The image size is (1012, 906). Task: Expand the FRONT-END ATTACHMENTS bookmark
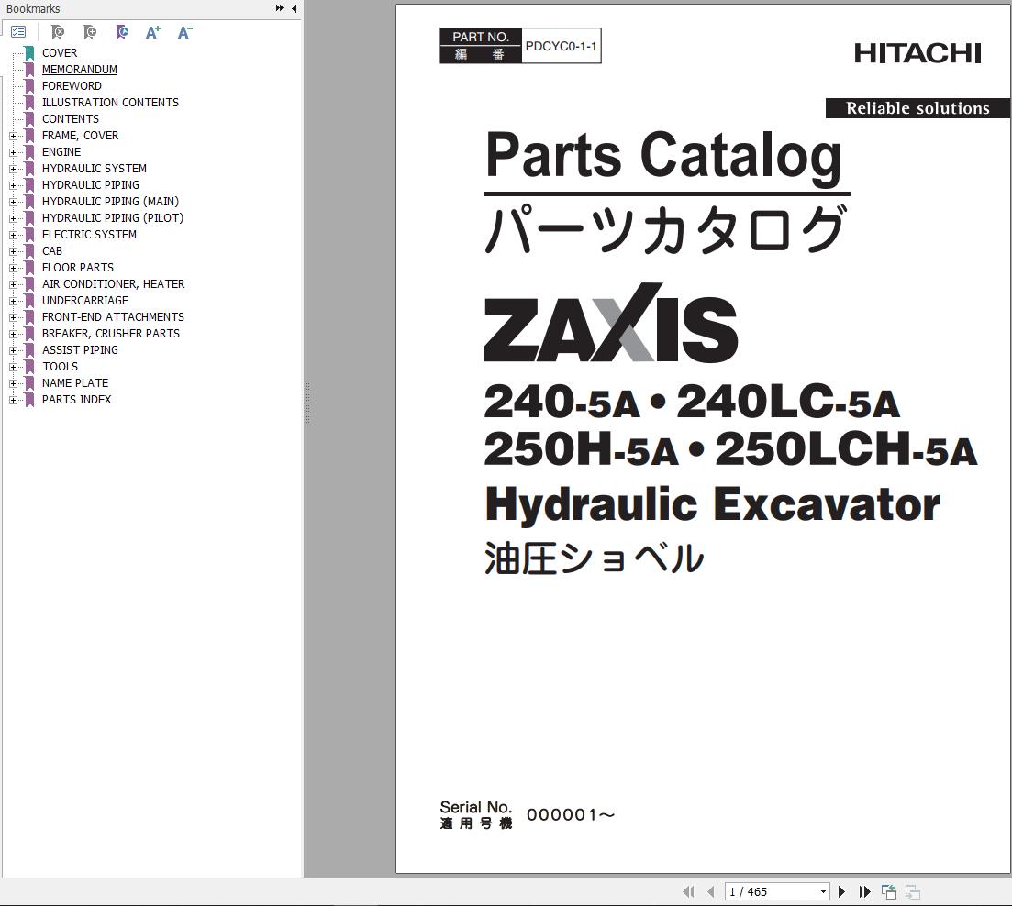coord(13,317)
